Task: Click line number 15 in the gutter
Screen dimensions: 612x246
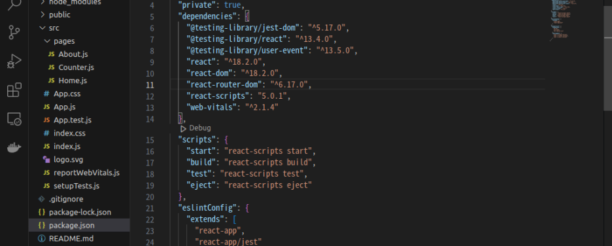Action: coord(150,140)
